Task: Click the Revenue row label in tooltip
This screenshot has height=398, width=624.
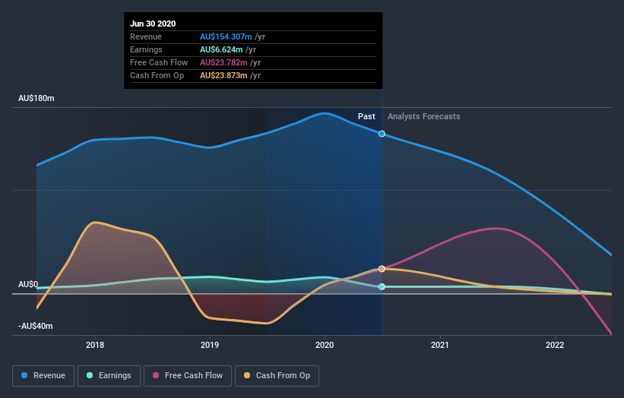Action: pos(146,36)
